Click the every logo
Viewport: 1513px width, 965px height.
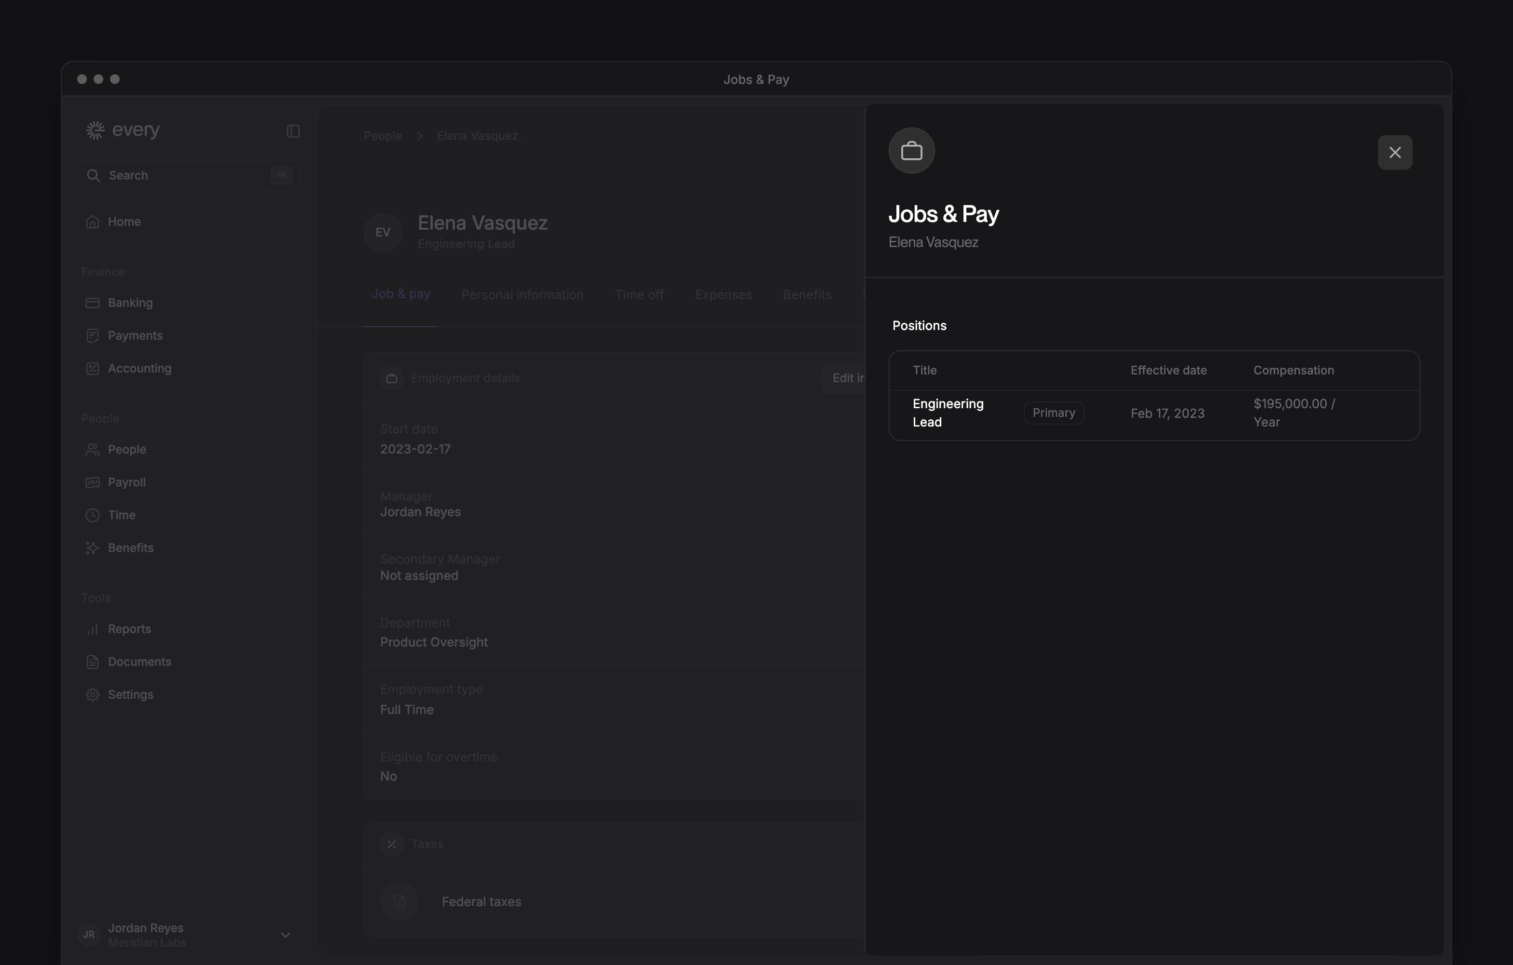[x=123, y=129]
